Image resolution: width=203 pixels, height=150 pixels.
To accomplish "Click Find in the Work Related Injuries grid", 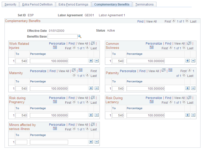I will [72, 43].
